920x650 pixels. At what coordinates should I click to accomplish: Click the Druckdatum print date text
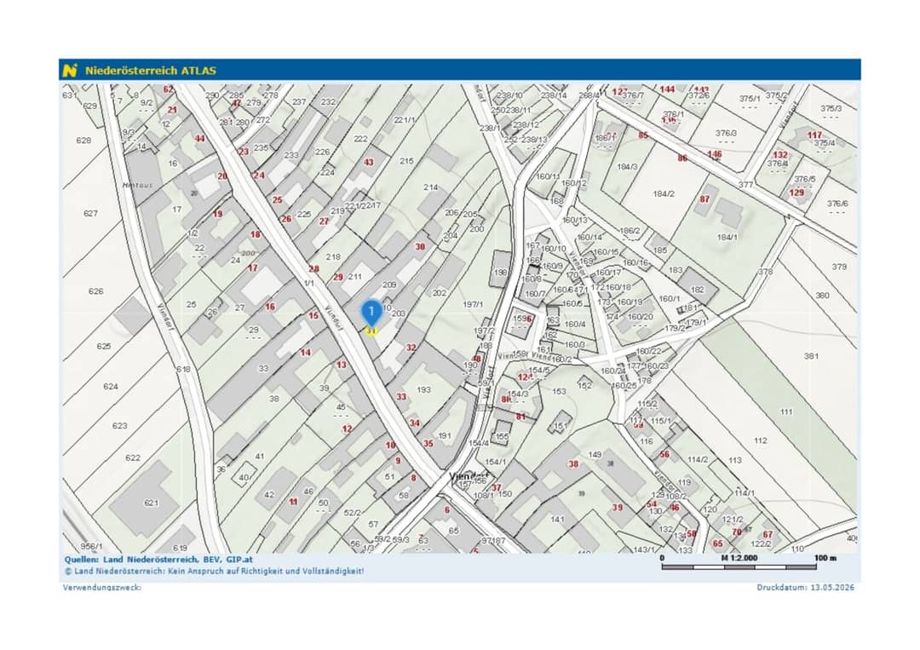(x=805, y=587)
